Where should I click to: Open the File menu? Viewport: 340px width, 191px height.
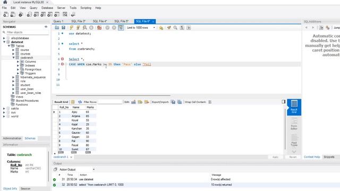(x=4, y=8)
